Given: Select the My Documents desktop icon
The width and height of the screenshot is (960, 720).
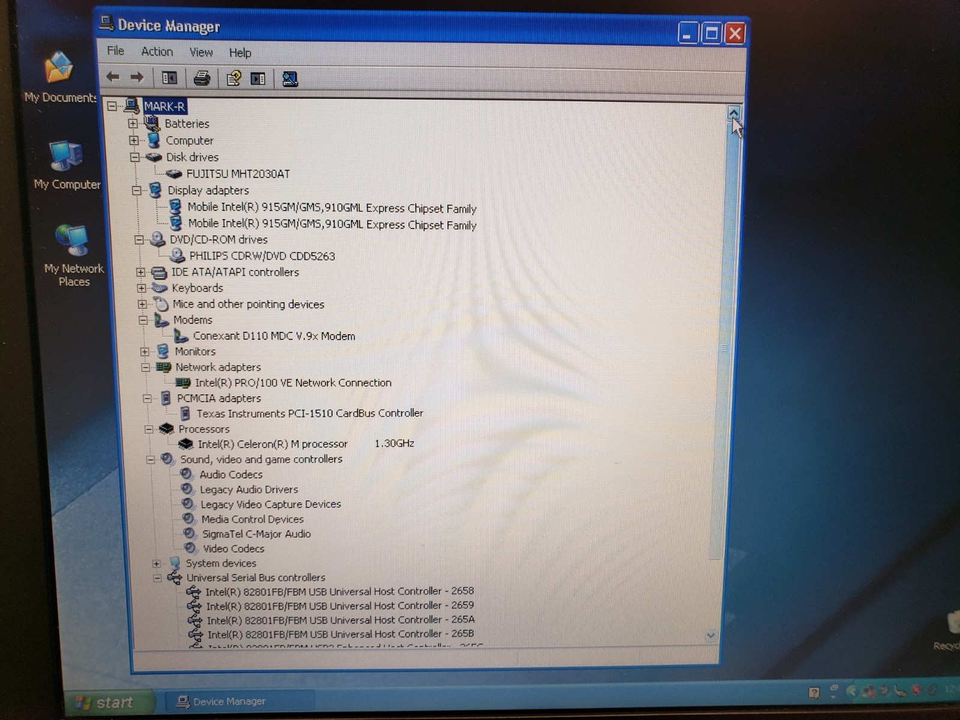Looking at the screenshot, I should coord(60,77).
